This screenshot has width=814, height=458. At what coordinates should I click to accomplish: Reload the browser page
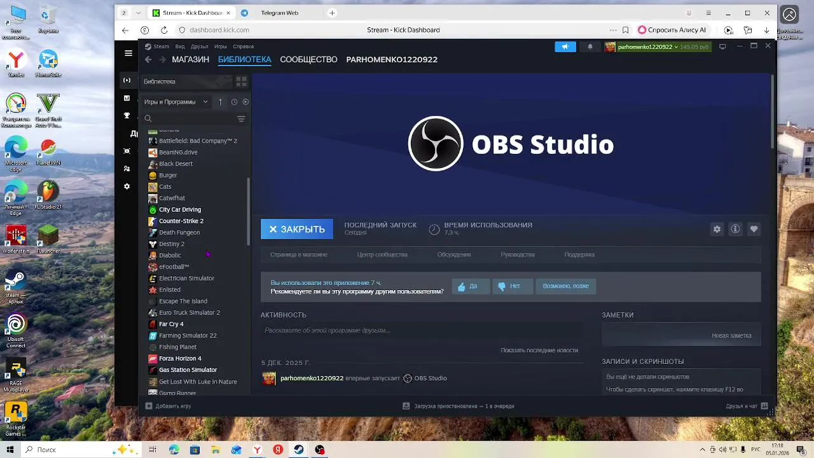point(163,30)
